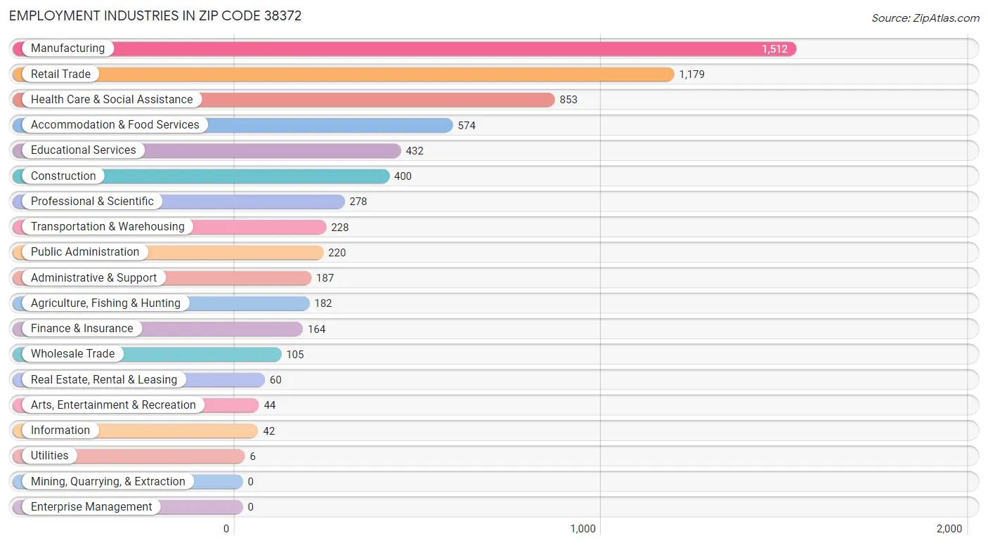The height and width of the screenshot is (545, 988).
Task: Click the Wholesale Trade label
Action: (72, 354)
